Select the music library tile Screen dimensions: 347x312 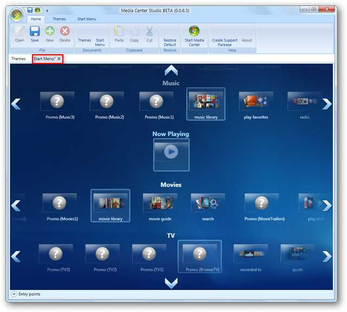click(x=206, y=104)
